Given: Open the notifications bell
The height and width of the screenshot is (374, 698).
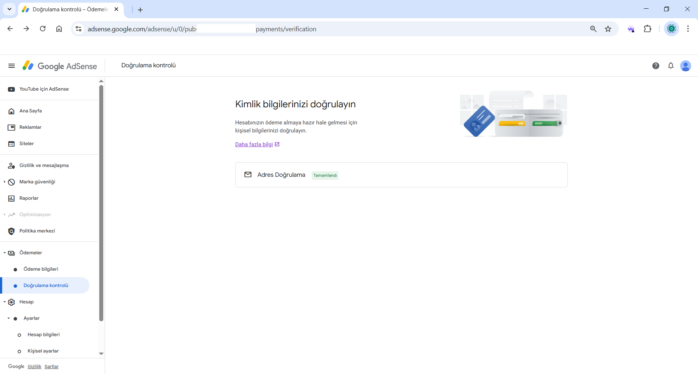Looking at the screenshot, I should coord(671,66).
